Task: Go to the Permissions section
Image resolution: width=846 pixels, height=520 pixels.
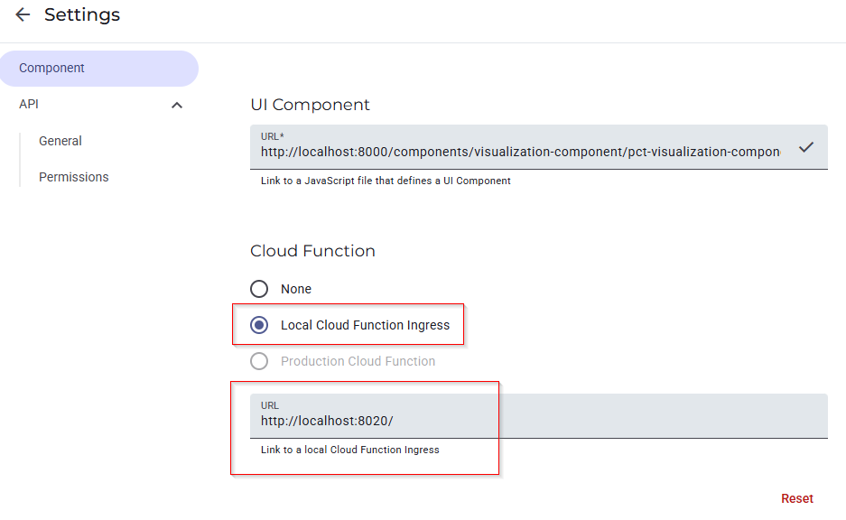Action: (x=74, y=177)
